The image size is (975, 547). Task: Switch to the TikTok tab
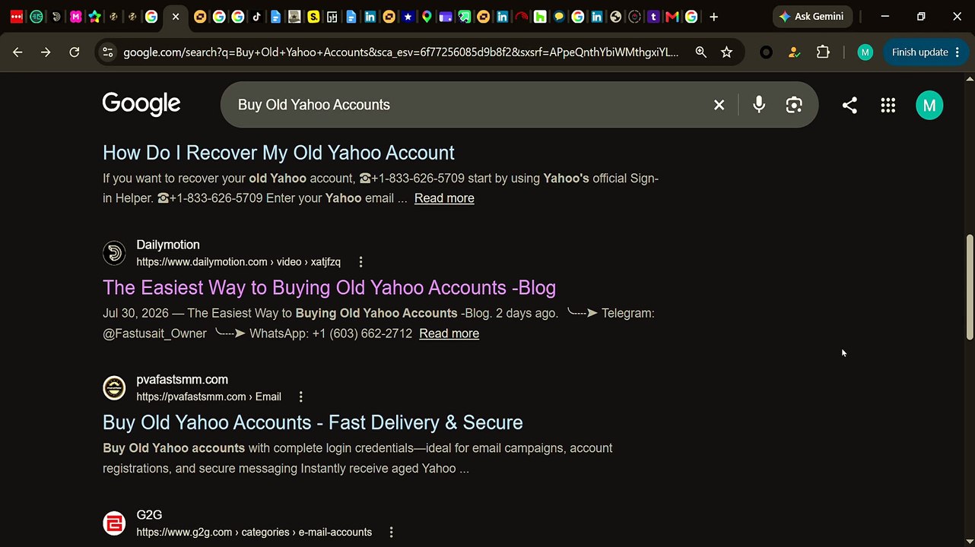tap(256, 17)
